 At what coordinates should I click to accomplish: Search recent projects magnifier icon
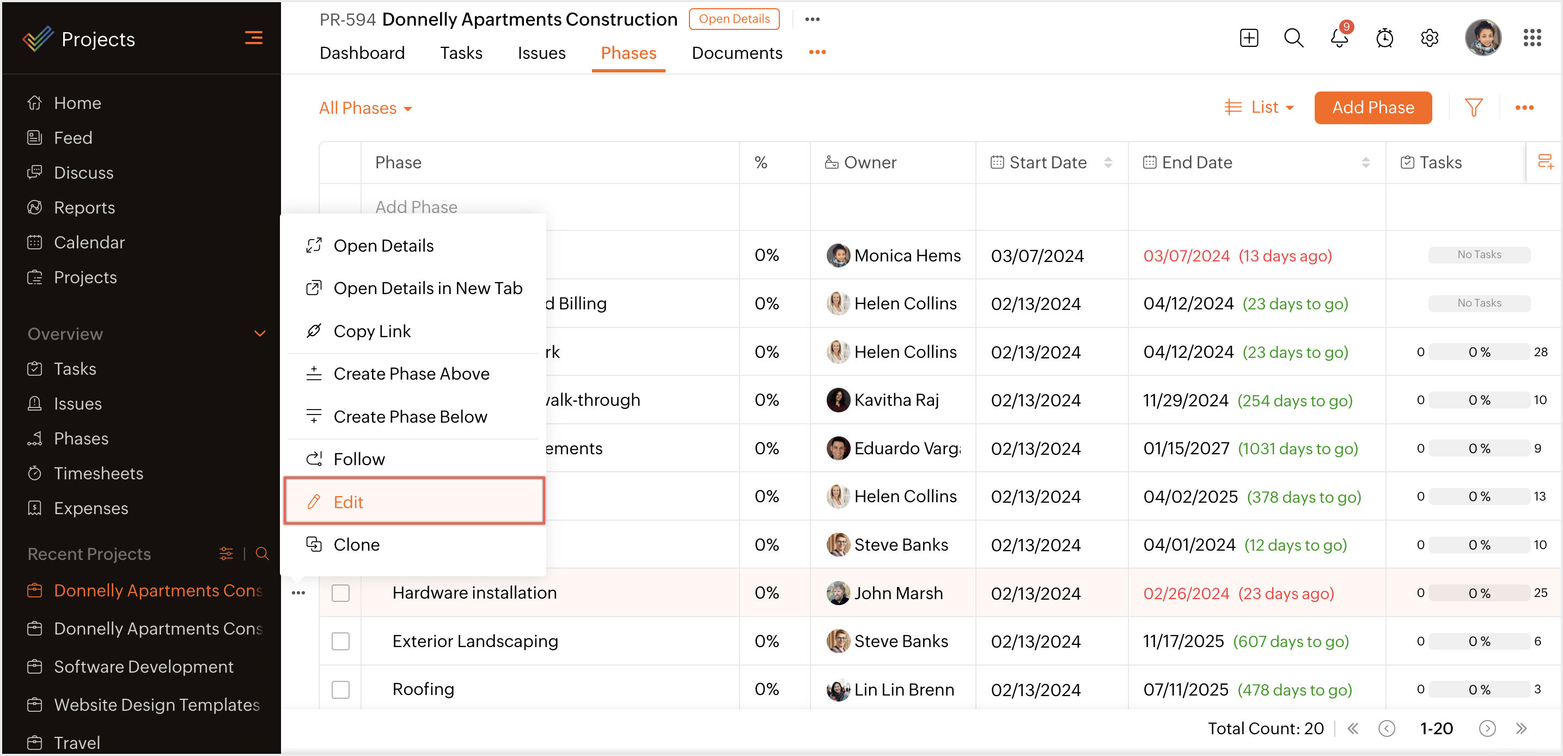coord(262,553)
